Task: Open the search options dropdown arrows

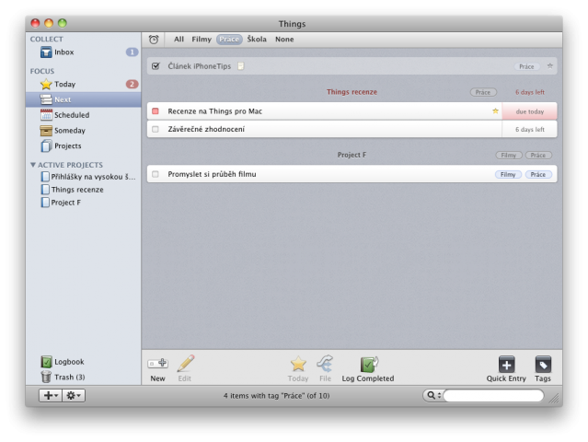Action: click(x=439, y=395)
